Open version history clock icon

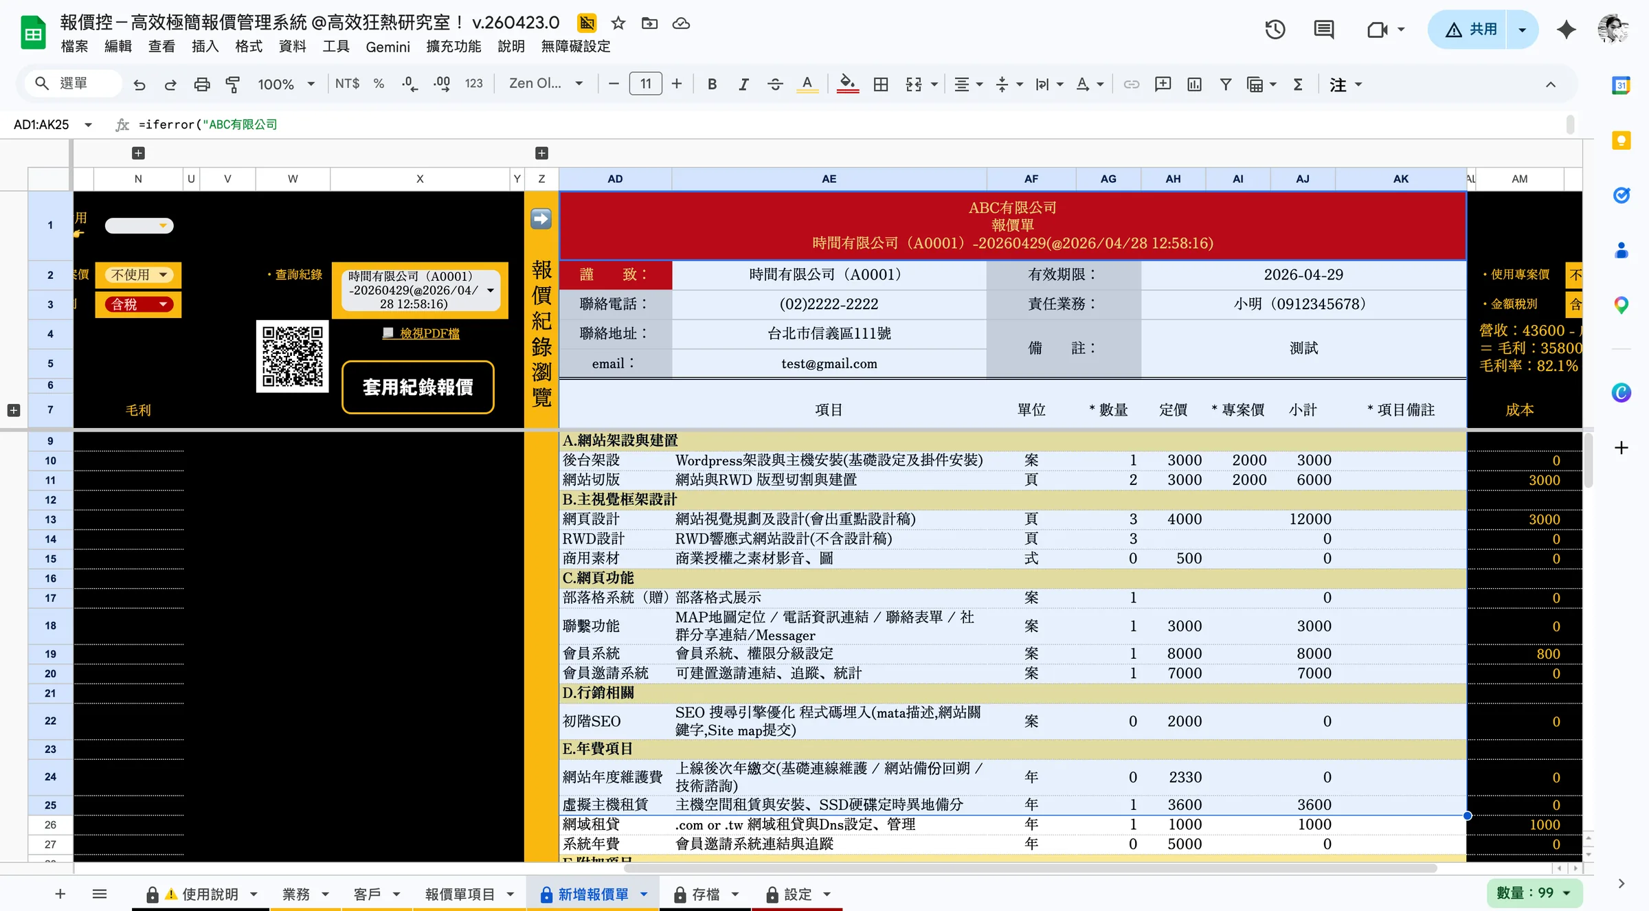[1275, 30]
